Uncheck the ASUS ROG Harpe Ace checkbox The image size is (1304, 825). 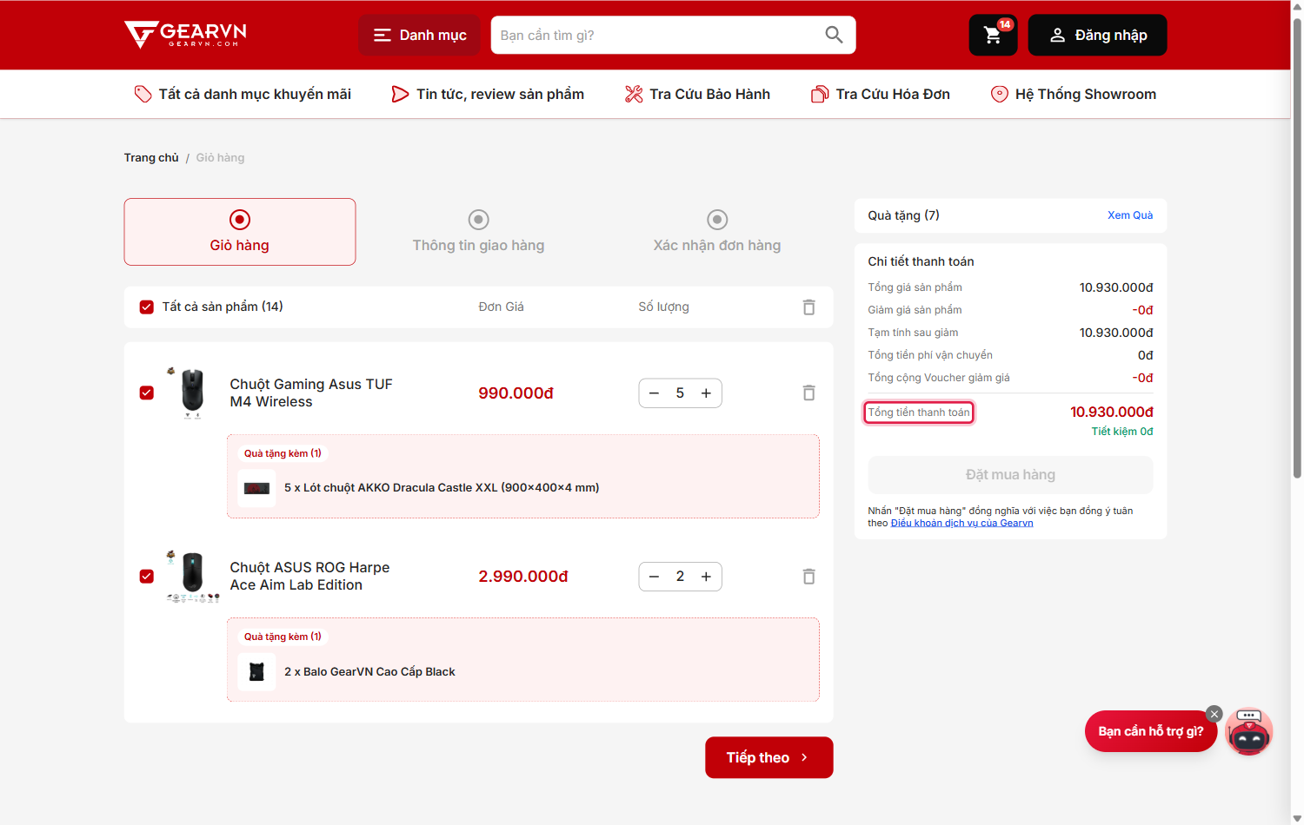click(147, 577)
